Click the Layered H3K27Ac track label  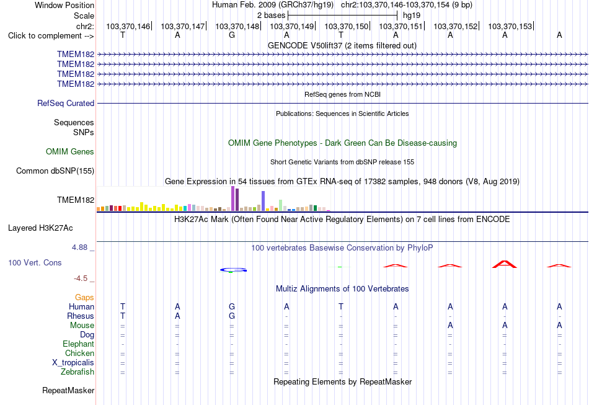40,228
